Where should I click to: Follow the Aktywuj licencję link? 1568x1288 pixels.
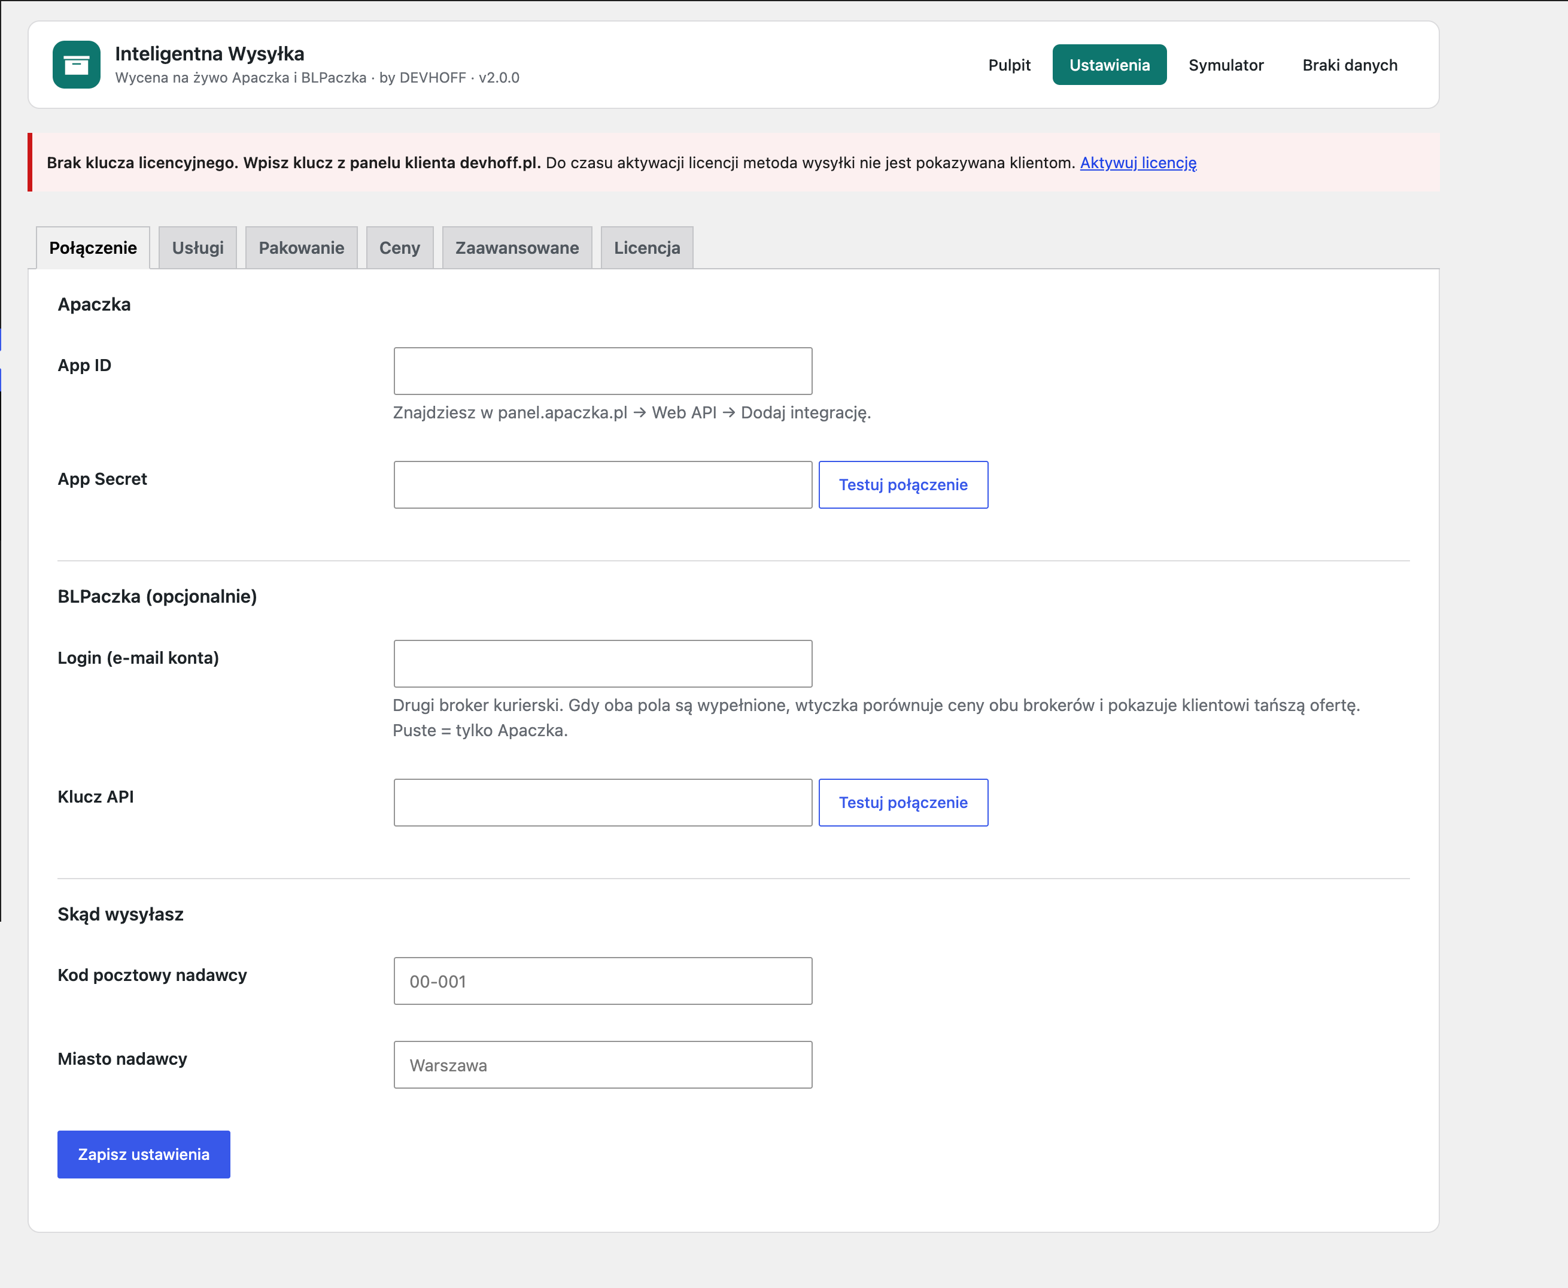(1138, 162)
